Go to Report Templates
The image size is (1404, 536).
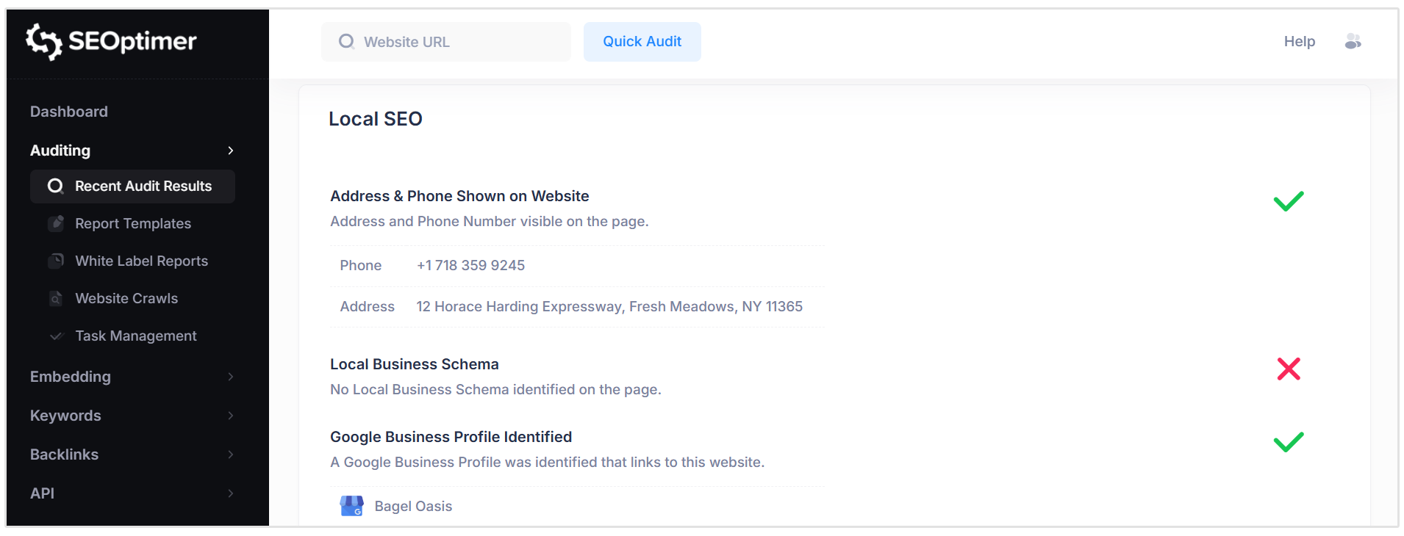(x=133, y=223)
